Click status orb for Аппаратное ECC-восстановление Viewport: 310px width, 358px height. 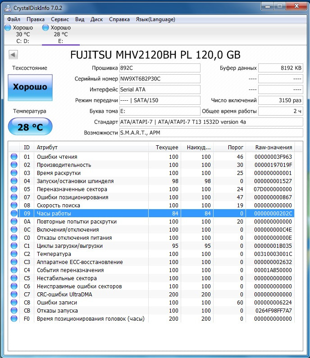tap(14, 262)
